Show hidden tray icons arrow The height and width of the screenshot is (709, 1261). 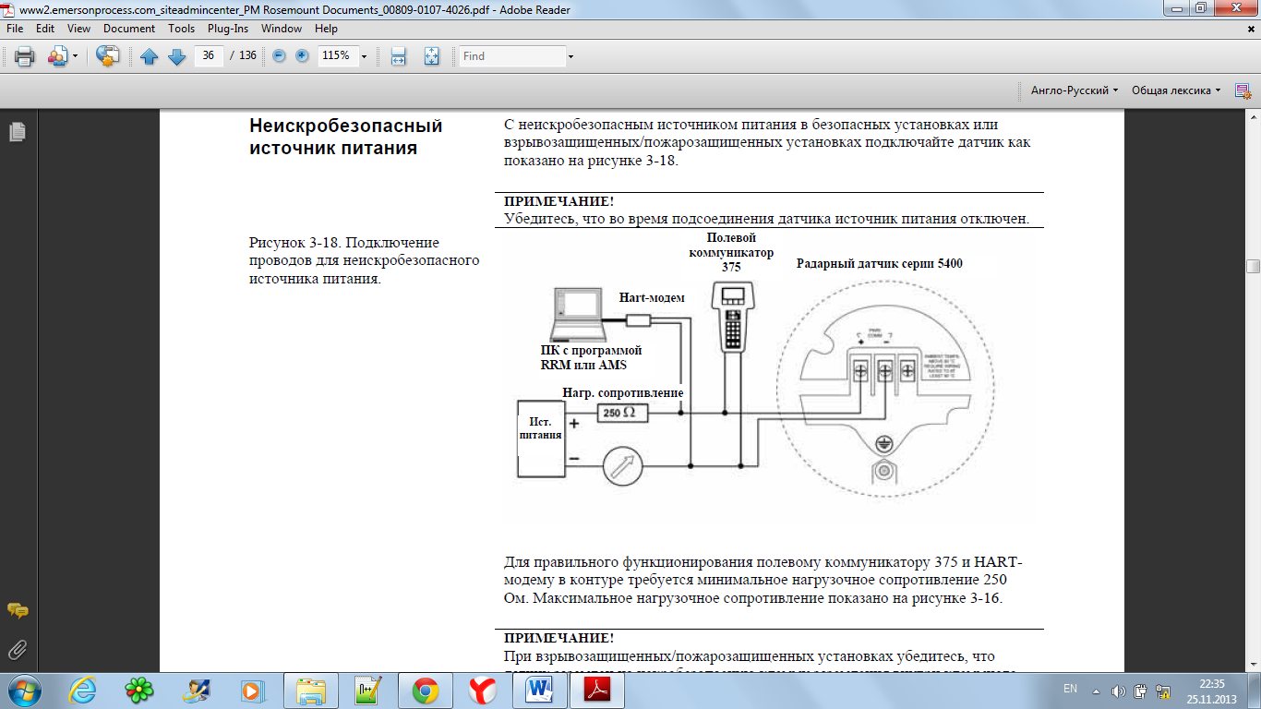pyautogui.click(x=1096, y=691)
